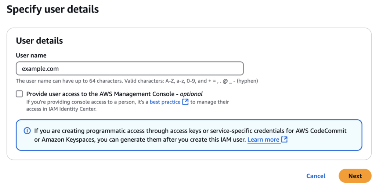Enable the AWS Management Console access checkbox
The image size is (376, 189).
tap(19, 94)
